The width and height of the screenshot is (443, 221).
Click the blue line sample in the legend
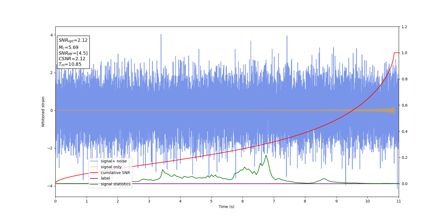pyautogui.click(x=94, y=161)
